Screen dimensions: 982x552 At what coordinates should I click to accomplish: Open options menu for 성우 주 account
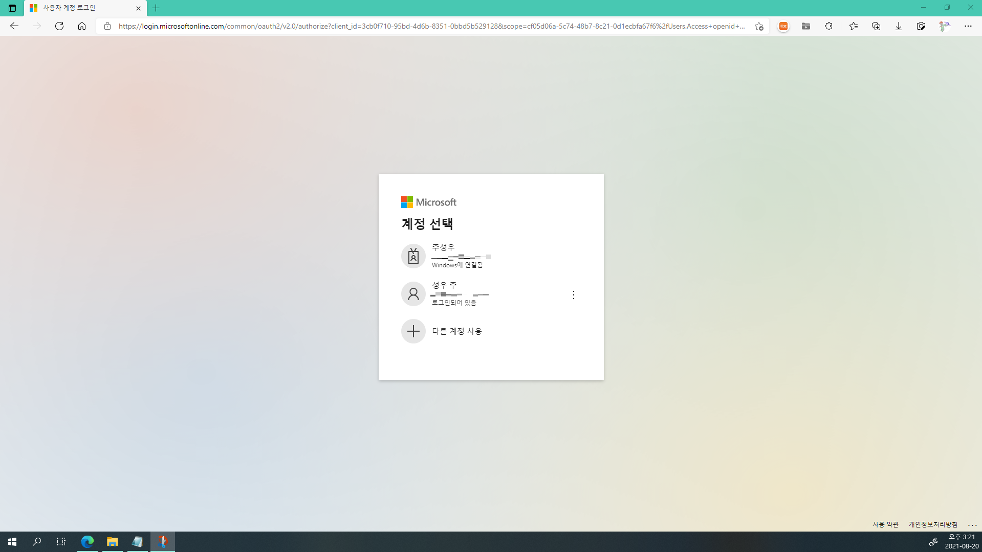point(574,295)
